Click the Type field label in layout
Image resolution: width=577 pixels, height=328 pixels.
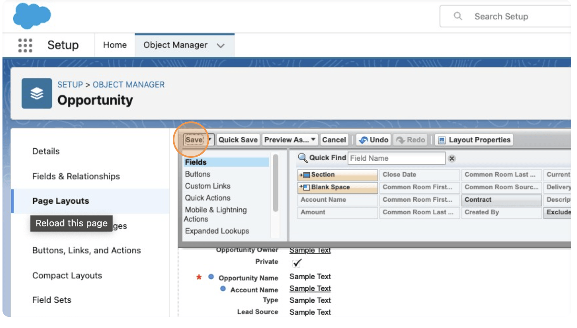point(270,300)
